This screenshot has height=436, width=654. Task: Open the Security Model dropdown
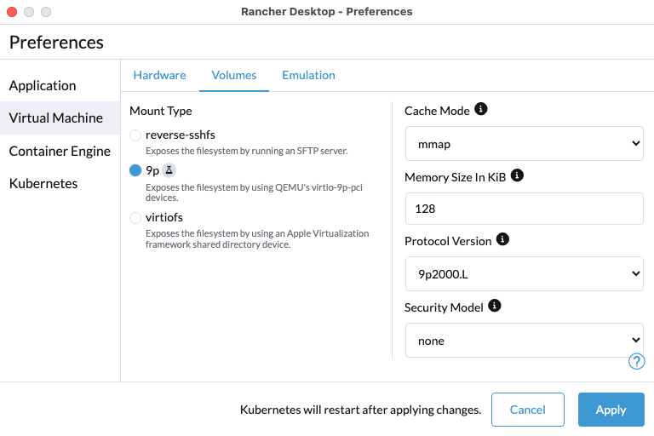tap(524, 341)
